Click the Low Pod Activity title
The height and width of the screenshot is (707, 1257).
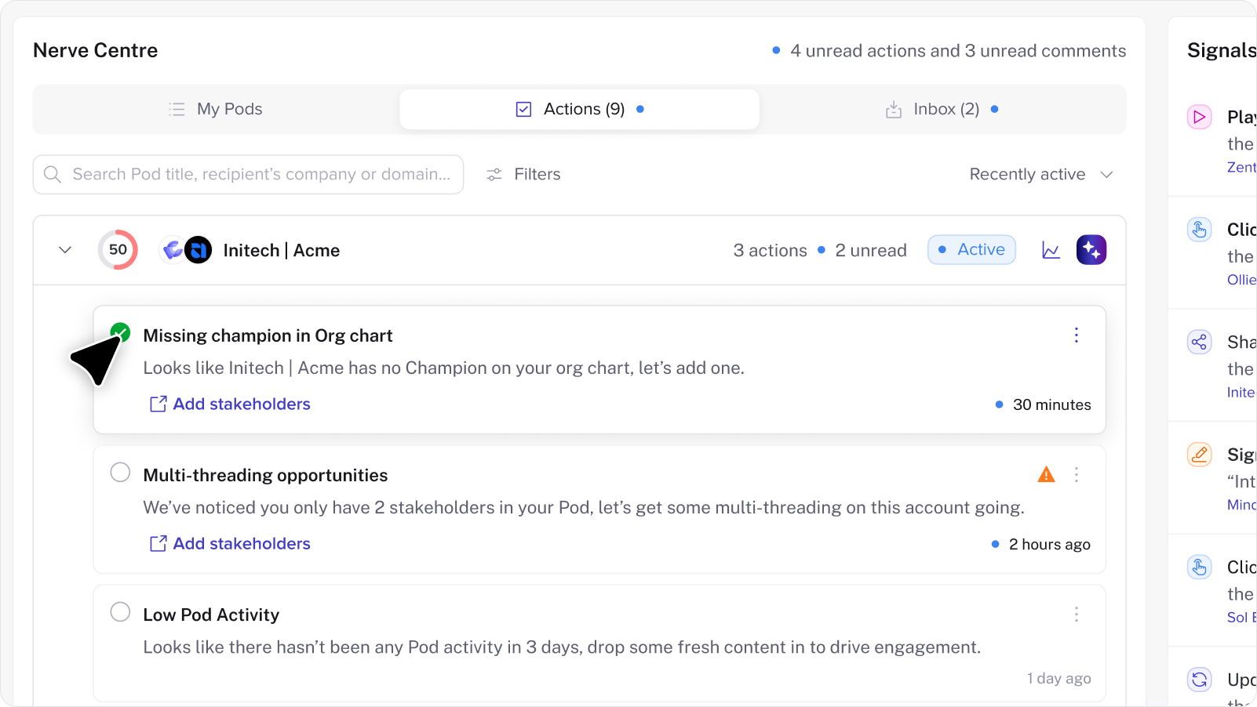coord(211,615)
